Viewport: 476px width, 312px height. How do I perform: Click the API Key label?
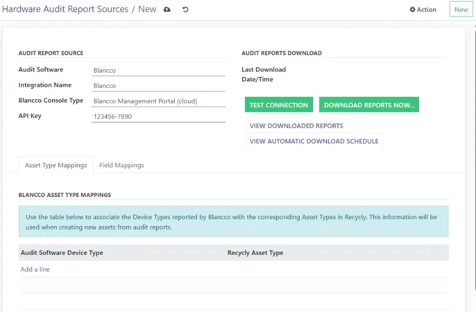30,116
